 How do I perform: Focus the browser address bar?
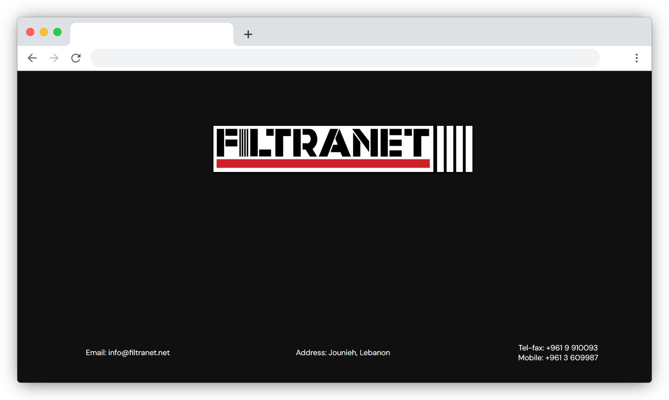[345, 58]
